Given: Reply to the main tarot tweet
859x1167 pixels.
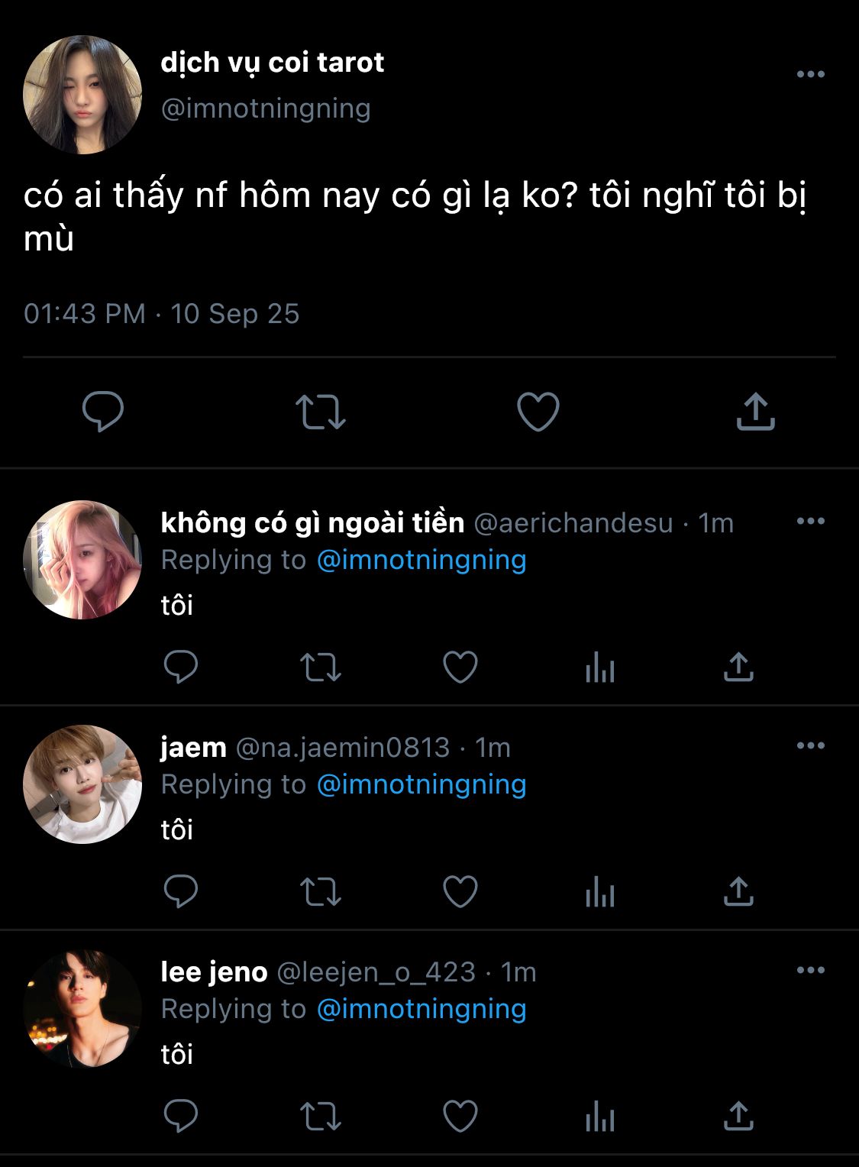Looking at the screenshot, I should coord(103,411).
